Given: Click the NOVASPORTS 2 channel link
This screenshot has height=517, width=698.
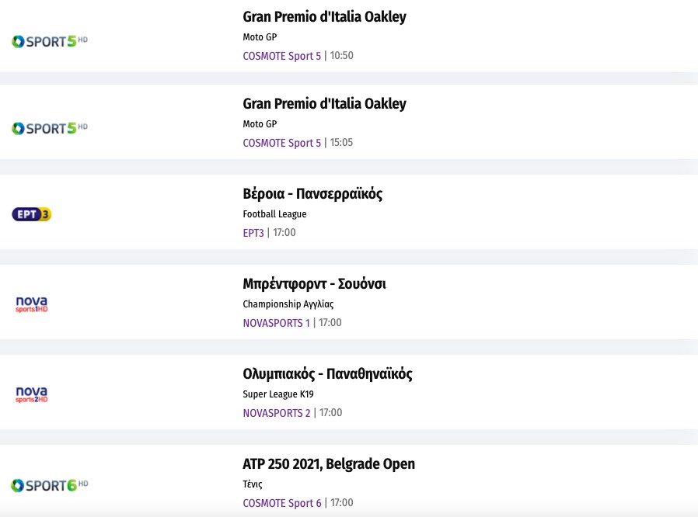Looking at the screenshot, I should pos(276,413).
